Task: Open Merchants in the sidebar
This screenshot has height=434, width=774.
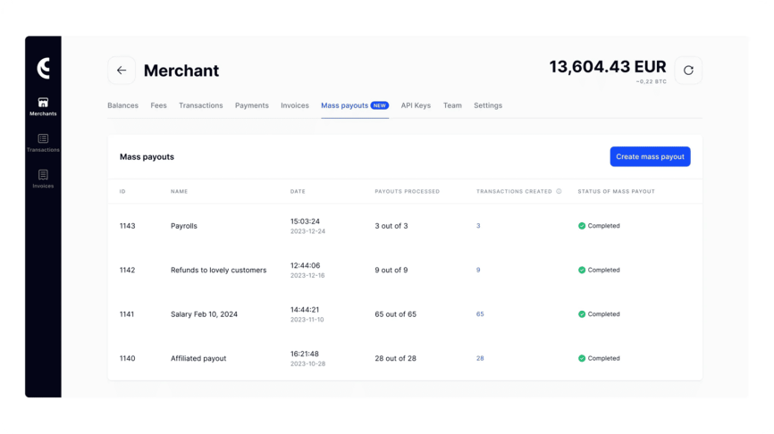Action: (x=43, y=106)
